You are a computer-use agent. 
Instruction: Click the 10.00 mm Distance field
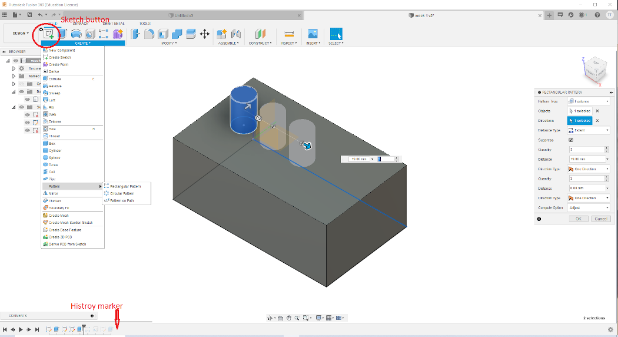click(587, 159)
